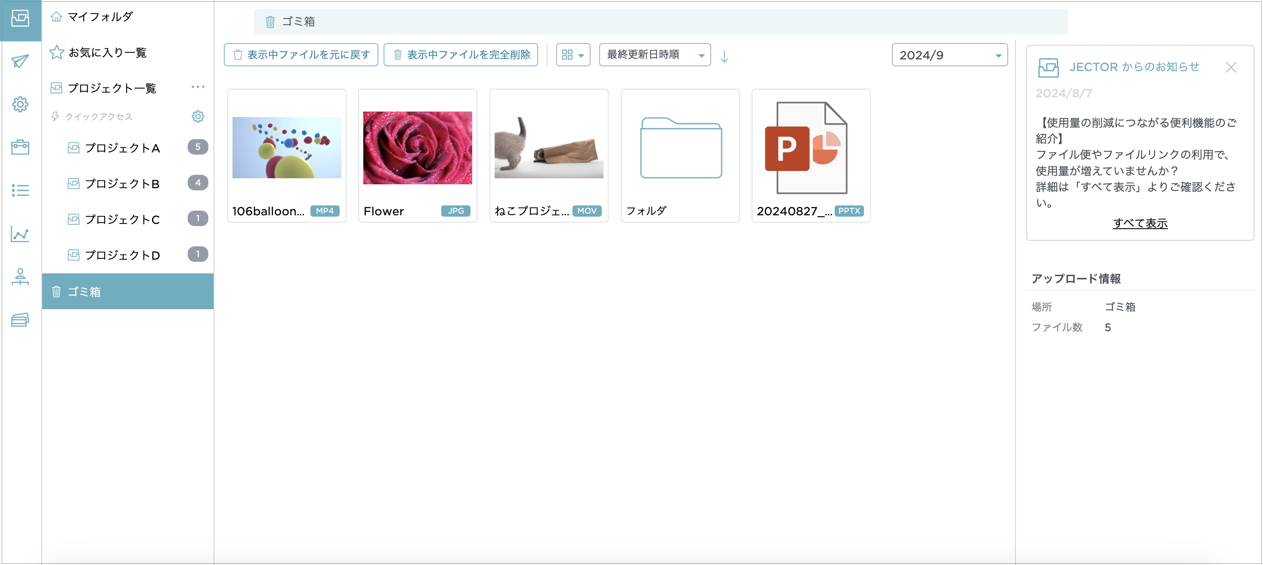The width and height of the screenshot is (1263, 565).
Task: Open the paper plane send icon
Action: tap(20, 61)
